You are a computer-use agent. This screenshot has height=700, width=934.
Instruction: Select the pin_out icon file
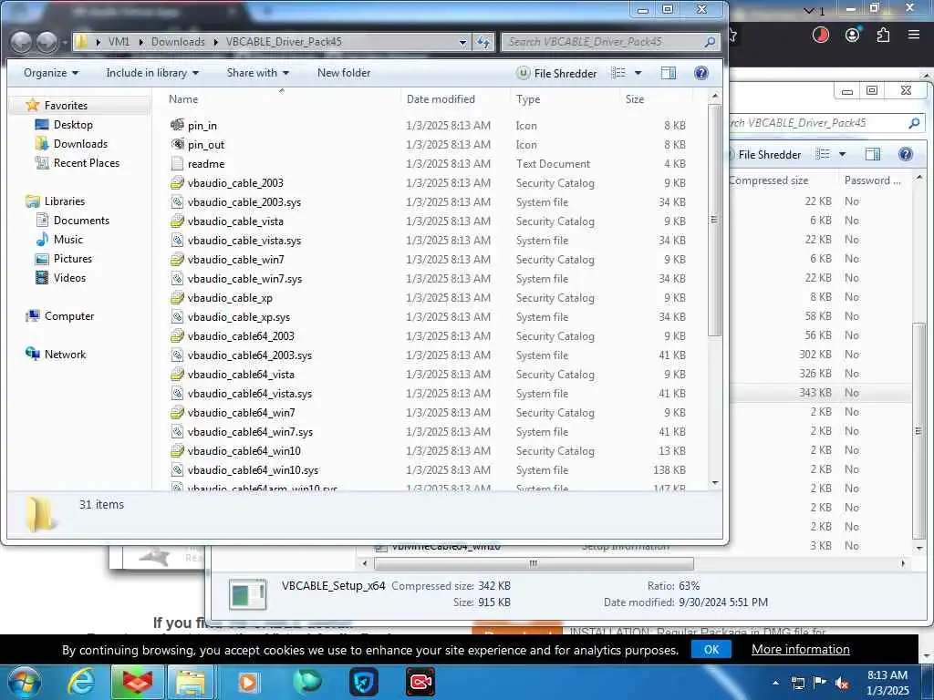(x=205, y=145)
